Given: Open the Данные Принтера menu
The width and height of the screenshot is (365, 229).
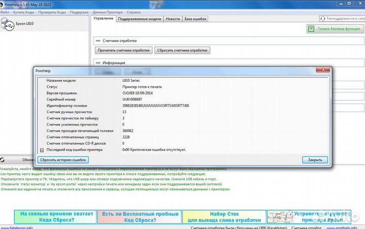Looking at the screenshot, I should (107, 12).
